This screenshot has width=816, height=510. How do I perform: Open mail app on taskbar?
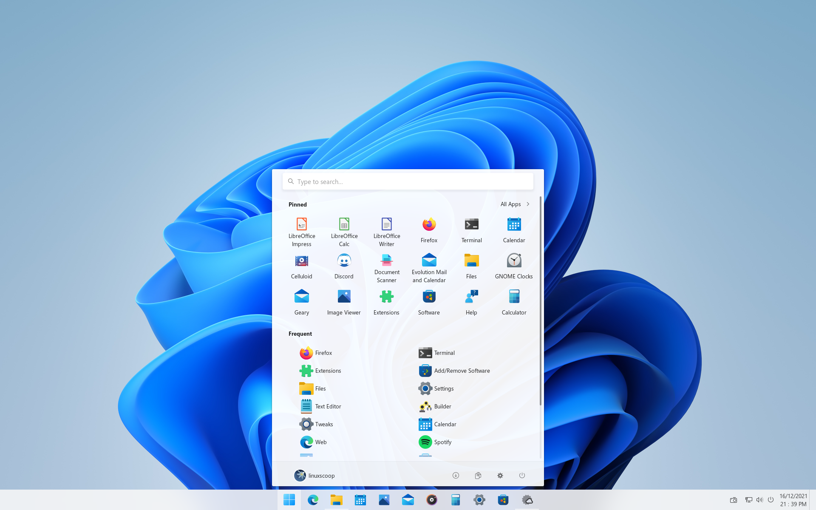point(408,500)
